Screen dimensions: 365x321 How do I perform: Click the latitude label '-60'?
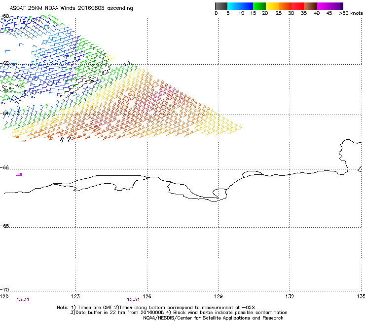tap(4, 16)
